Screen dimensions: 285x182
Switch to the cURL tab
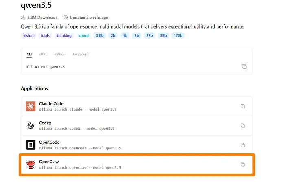43,54
